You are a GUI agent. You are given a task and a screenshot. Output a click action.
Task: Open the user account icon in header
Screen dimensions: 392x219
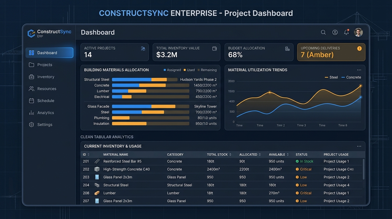(335, 33)
